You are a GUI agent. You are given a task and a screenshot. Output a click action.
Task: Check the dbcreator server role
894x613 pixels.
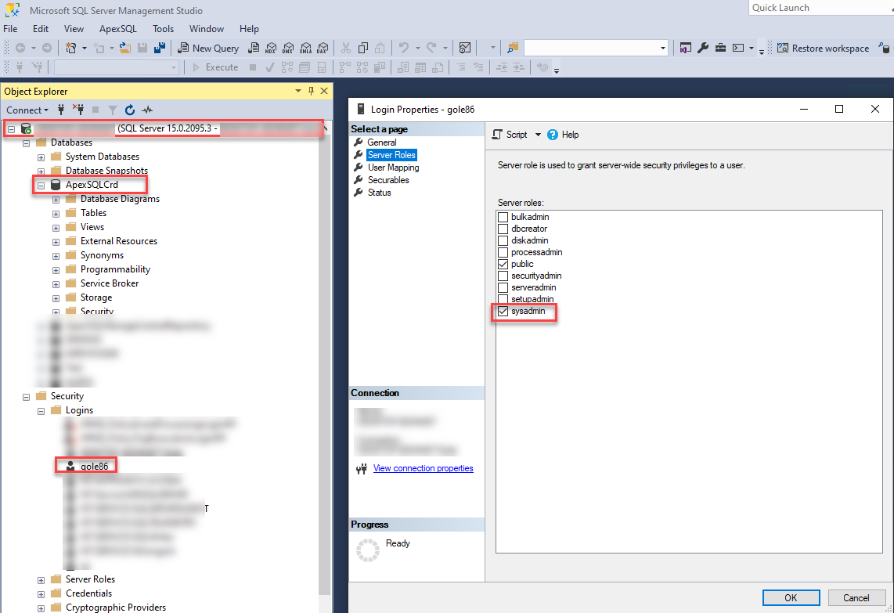point(503,229)
